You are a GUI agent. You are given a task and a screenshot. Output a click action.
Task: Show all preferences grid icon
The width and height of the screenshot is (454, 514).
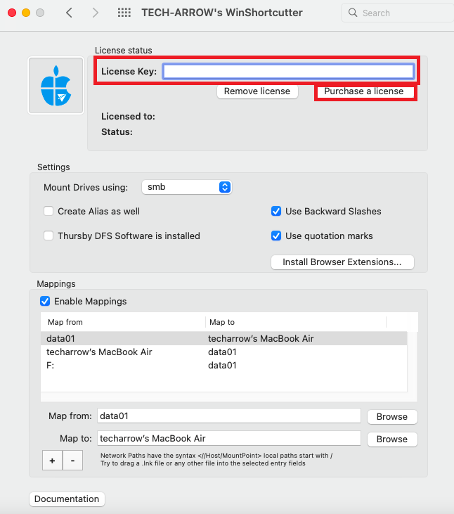[124, 13]
